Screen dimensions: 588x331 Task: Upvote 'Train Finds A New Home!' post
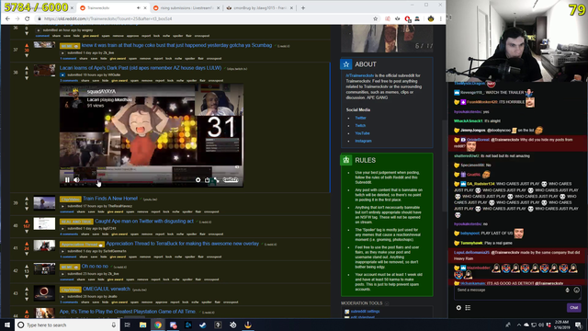[x=27, y=199]
